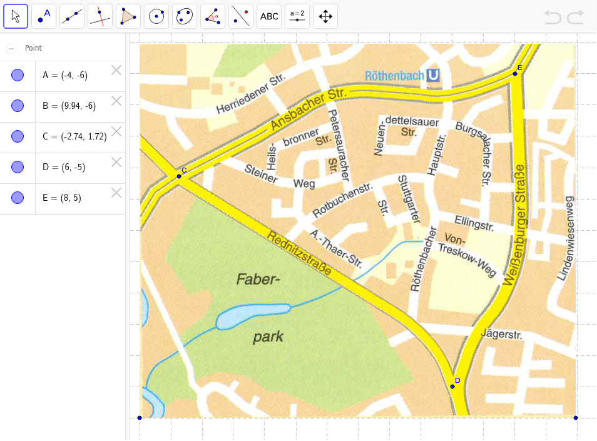The height and width of the screenshot is (441, 597).
Task: Click the Röthenbach U station label
Action: click(402, 76)
